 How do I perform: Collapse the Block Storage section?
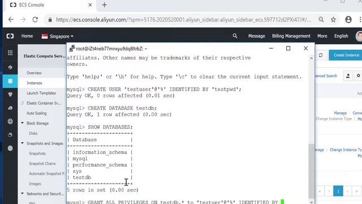(23, 123)
